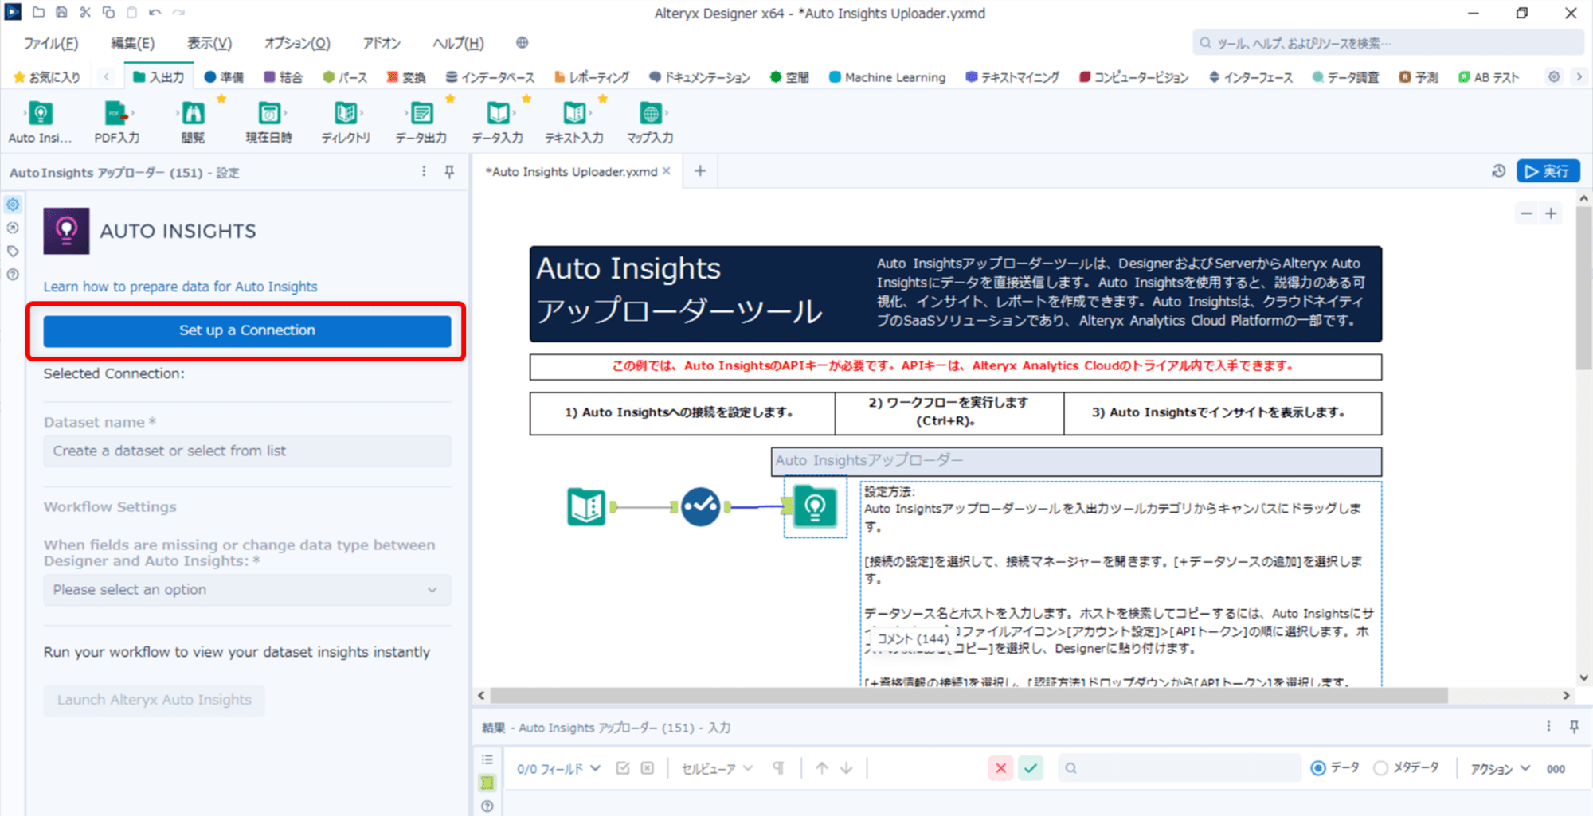Select the 閲覧 (Browse) tool
Screen dimensions: 1593x816
[193, 121]
